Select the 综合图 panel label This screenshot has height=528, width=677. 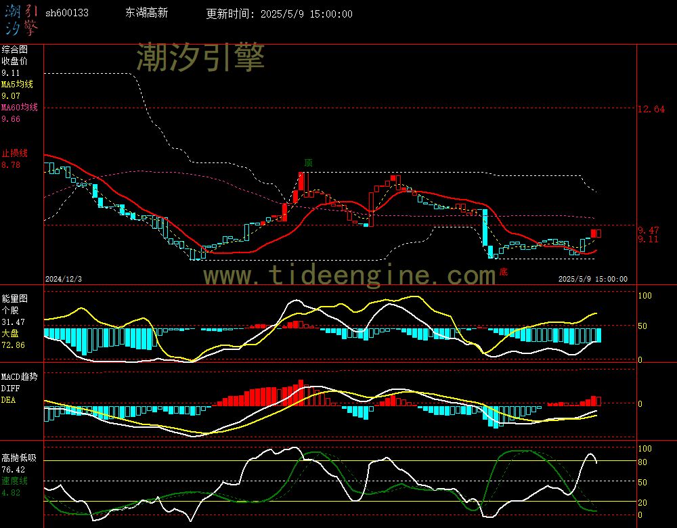click(x=14, y=49)
